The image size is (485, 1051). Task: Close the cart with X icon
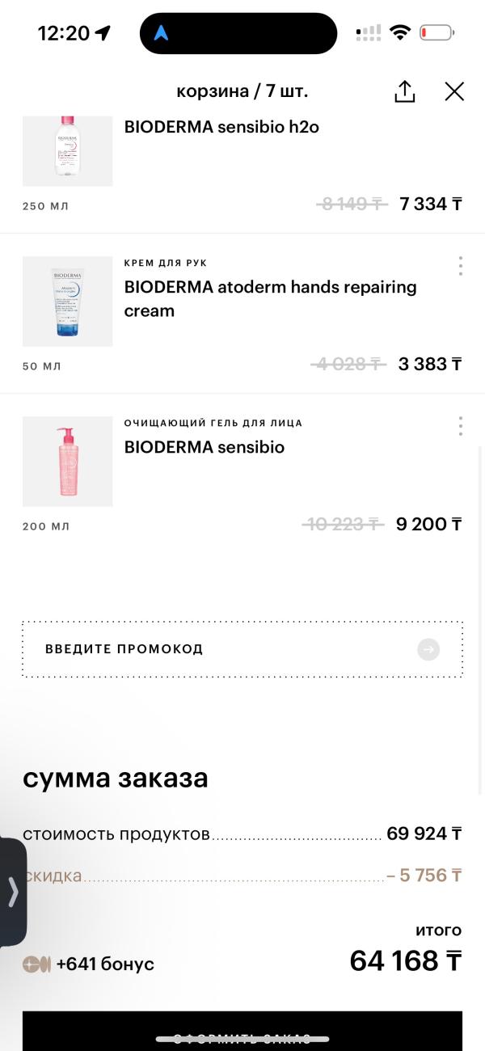pyautogui.click(x=454, y=91)
